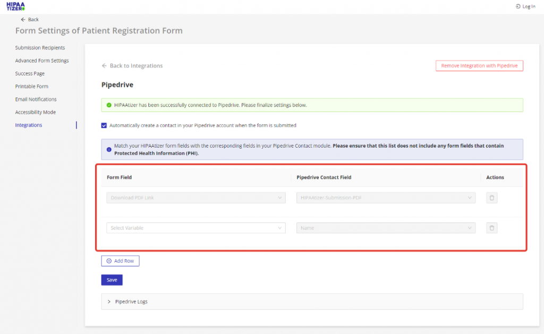The height and width of the screenshot is (334, 544).
Task: Click the Save button
Action: pyautogui.click(x=112, y=280)
